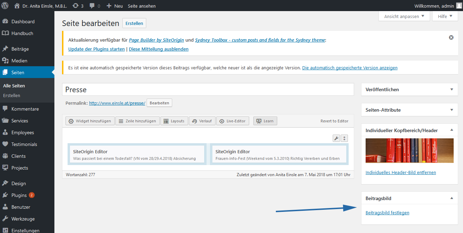Dismiss the update notice with the X icon

[x=451, y=37]
